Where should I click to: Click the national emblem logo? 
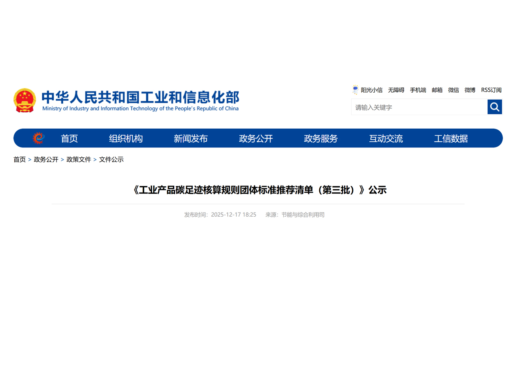point(25,100)
